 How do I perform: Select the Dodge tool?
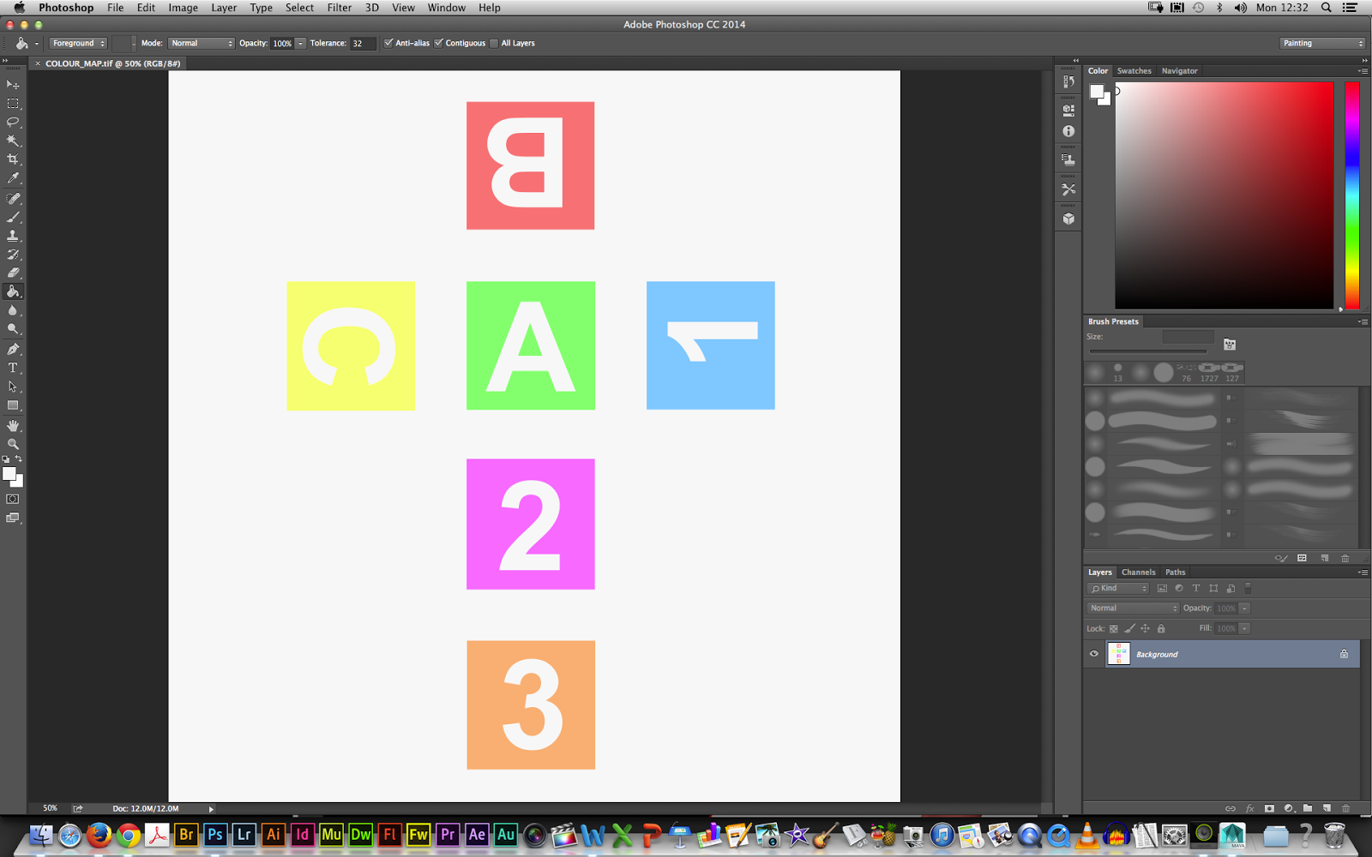click(x=13, y=329)
